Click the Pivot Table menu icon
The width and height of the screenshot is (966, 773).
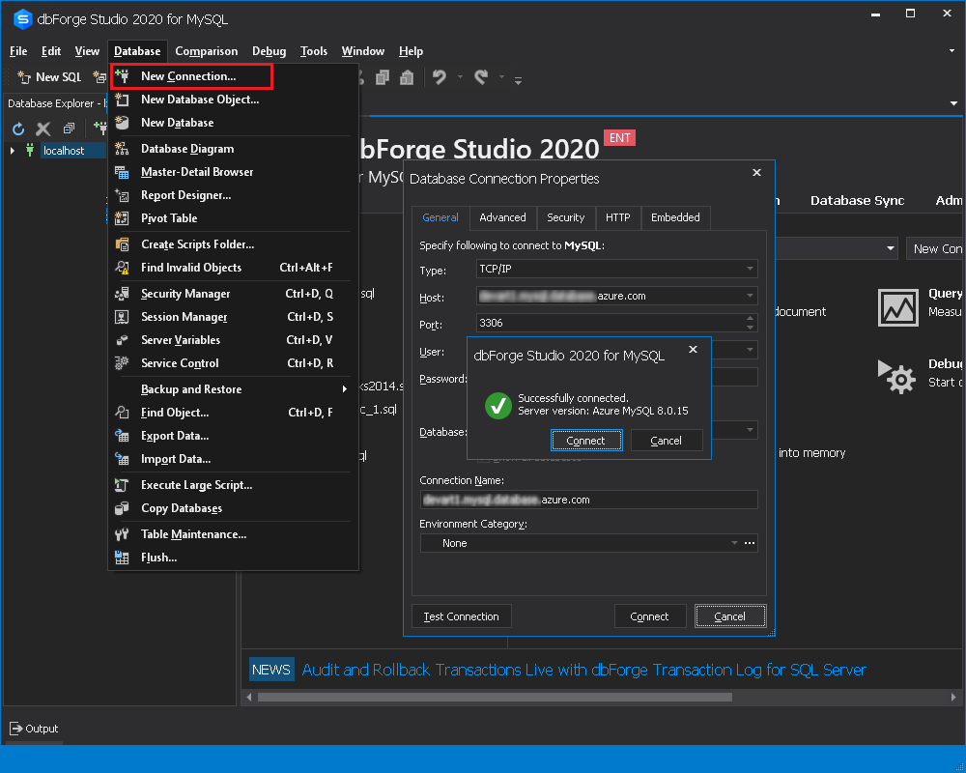[x=122, y=218]
